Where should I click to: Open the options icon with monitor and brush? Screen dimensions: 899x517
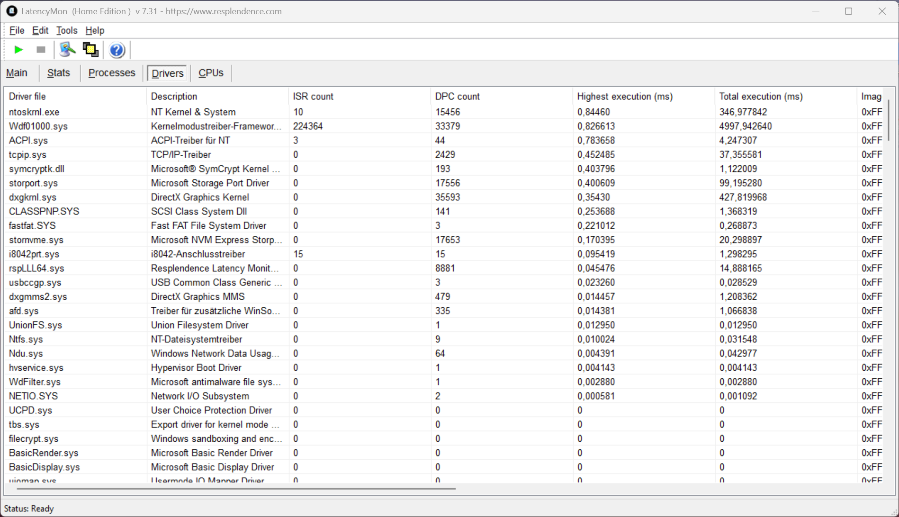(67, 50)
